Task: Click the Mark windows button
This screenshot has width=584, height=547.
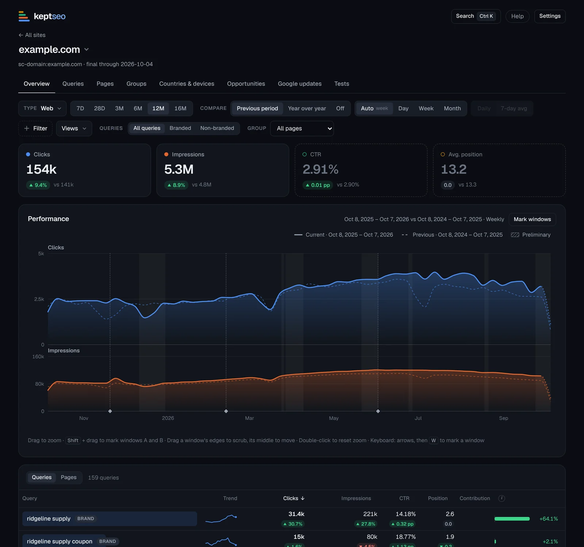Action: click(532, 219)
